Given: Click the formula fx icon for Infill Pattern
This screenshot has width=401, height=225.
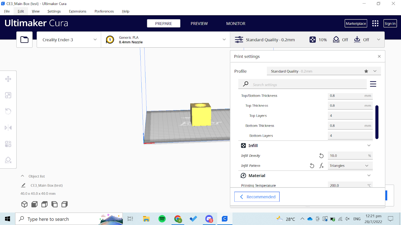Looking at the screenshot, I should coord(321,165).
